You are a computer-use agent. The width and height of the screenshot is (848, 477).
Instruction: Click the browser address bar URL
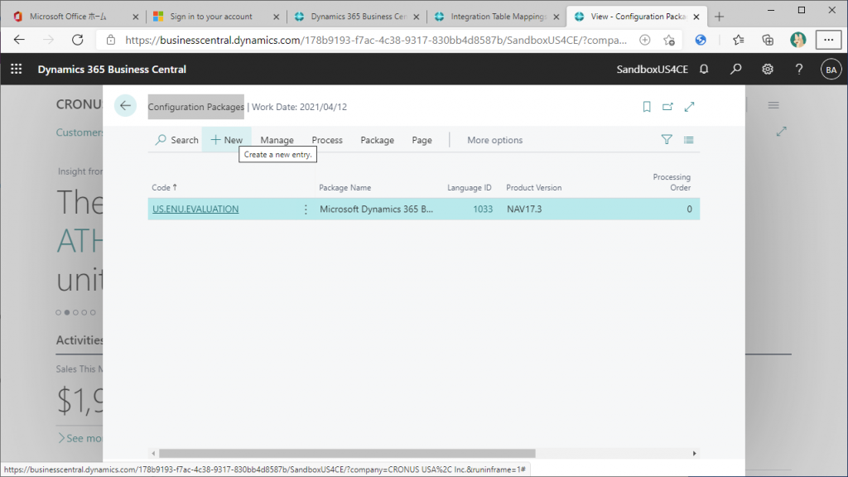pyautogui.click(x=376, y=40)
